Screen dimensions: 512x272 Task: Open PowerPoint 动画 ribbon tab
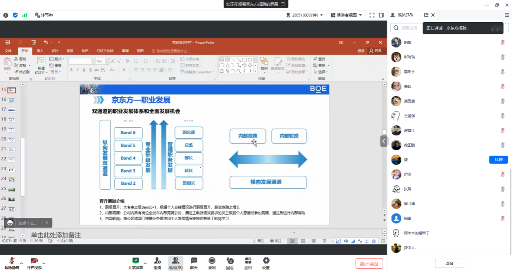[85, 51]
